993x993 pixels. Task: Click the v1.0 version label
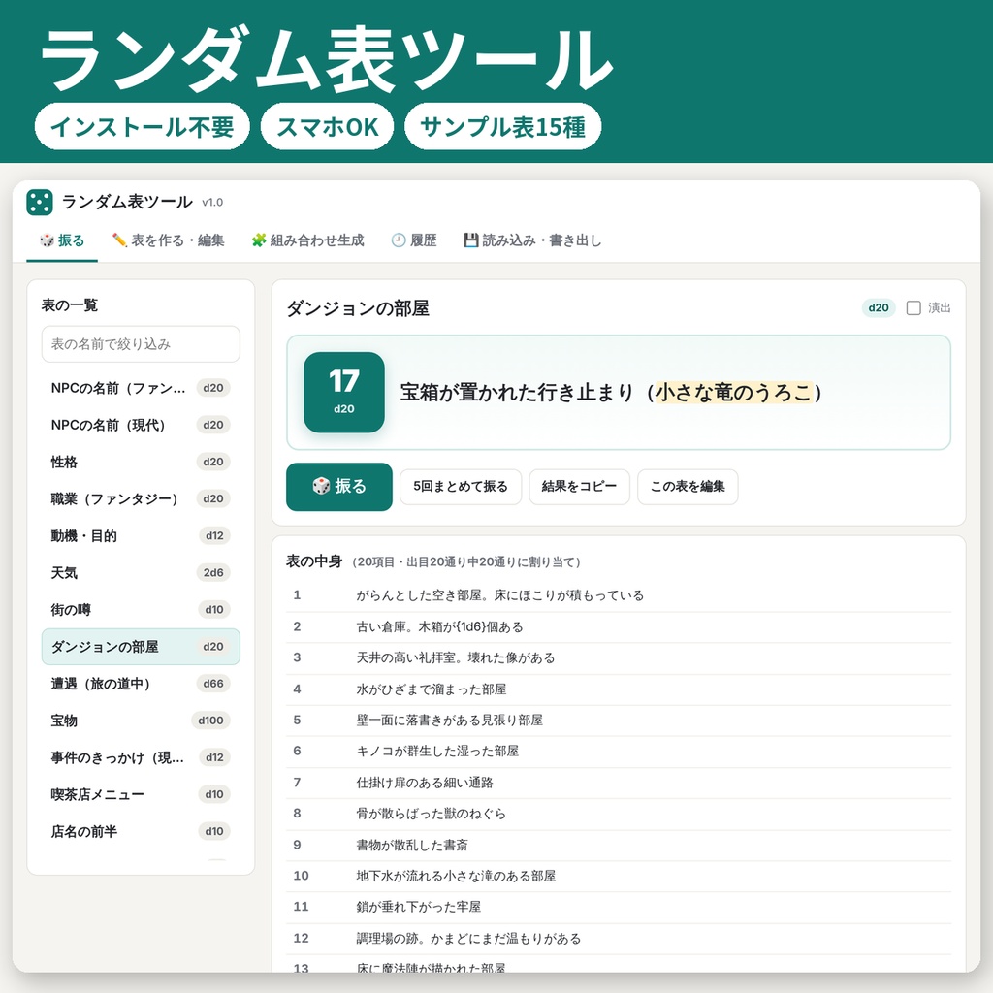[212, 203]
